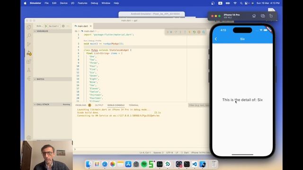Open the Window menu
303x170 pixels.
[x=106, y=3]
